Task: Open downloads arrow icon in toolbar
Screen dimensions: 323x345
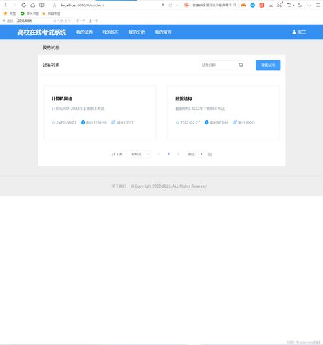Action: [x=271, y=5]
